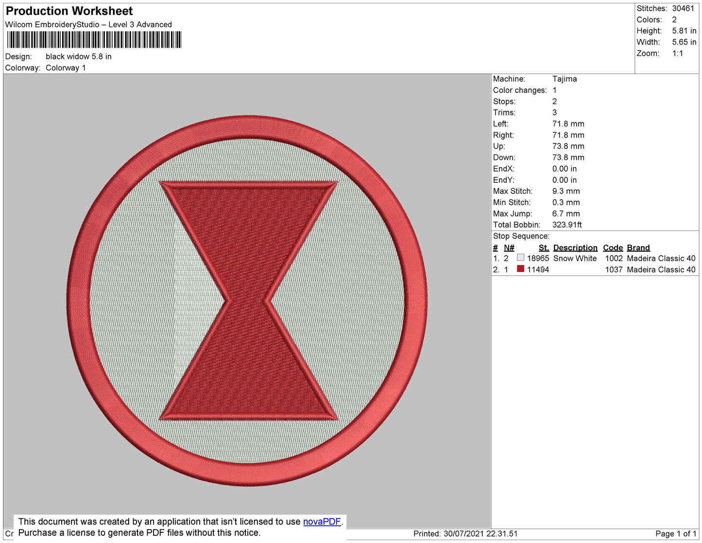Screen dimensions: 702x543
Task: Click 'Madeira Classic 40' in the 11494 row
Action: click(661, 270)
